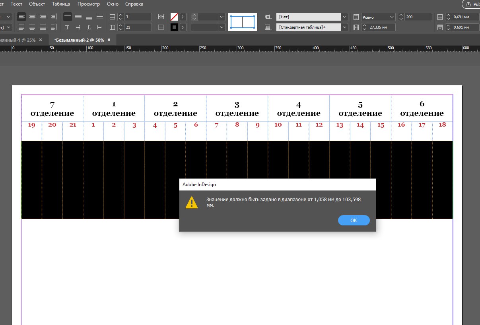Click the cell styles icon beside [Нет]
The width and height of the screenshot is (480, 325).
point(268,17)
